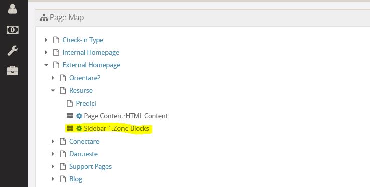Image resolution: width=370 pixels, height=187 pixels.
Task: Expand the Orientare? page node
Action: 53,78
